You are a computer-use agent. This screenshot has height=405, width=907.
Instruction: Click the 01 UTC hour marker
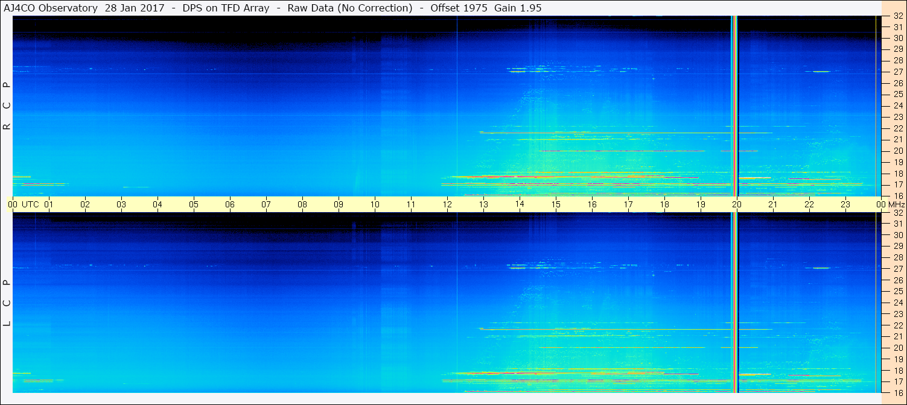pos(49,204)
